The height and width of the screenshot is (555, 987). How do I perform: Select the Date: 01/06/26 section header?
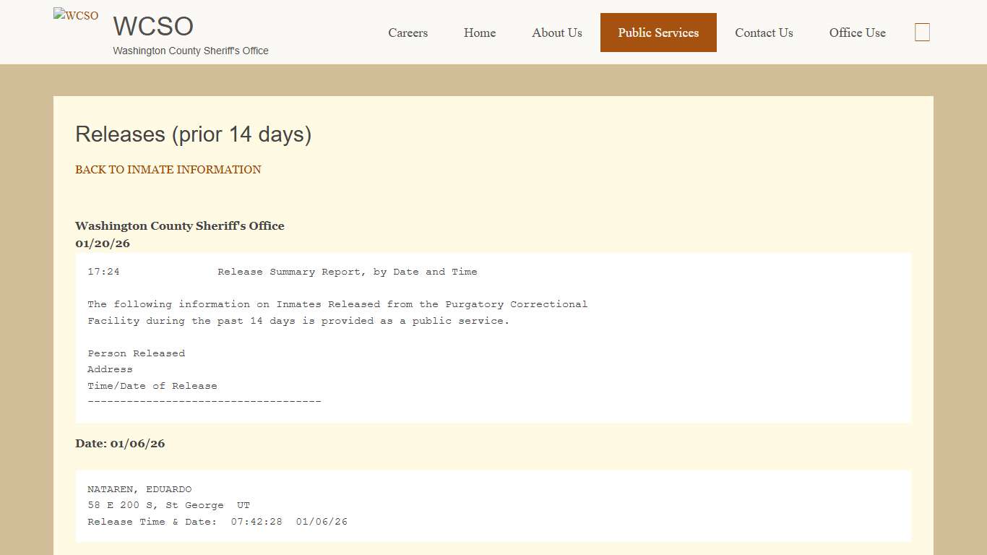point(121,443)
